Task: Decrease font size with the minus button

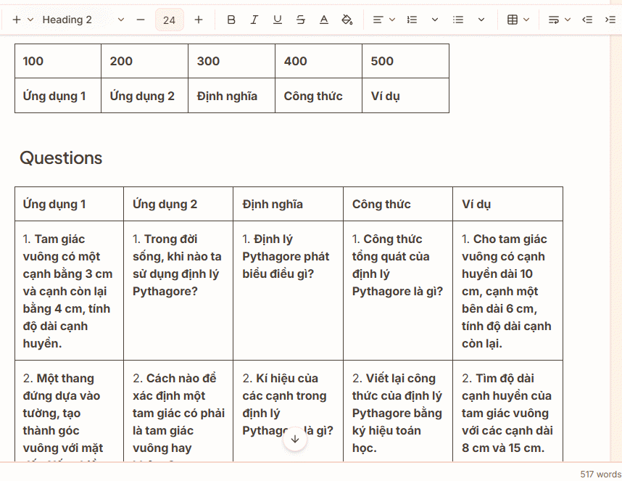Action: 140,20
